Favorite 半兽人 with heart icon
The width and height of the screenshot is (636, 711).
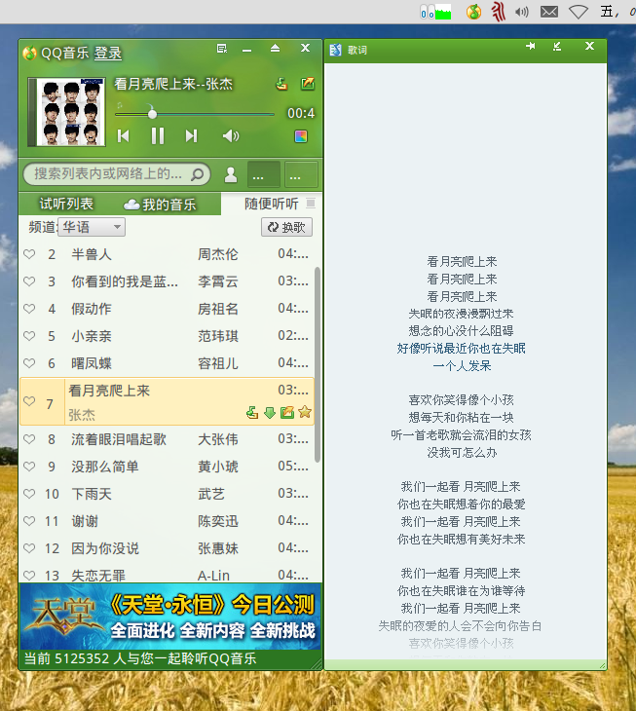tap(29, 254)
